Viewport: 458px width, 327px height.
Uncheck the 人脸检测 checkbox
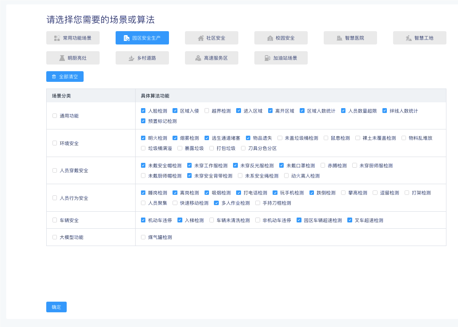pos(143,111)
